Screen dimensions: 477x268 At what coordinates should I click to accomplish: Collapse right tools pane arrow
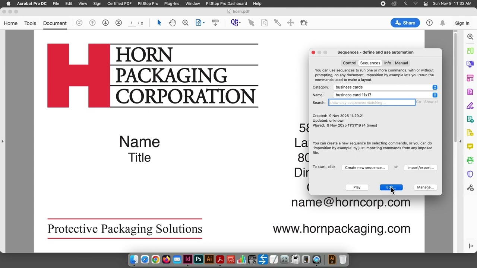click(x=460, y=141)
